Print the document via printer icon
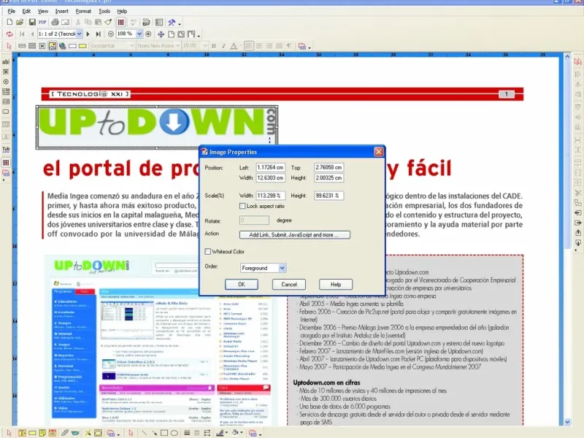 pyautogui.click(x=55, y=23)
